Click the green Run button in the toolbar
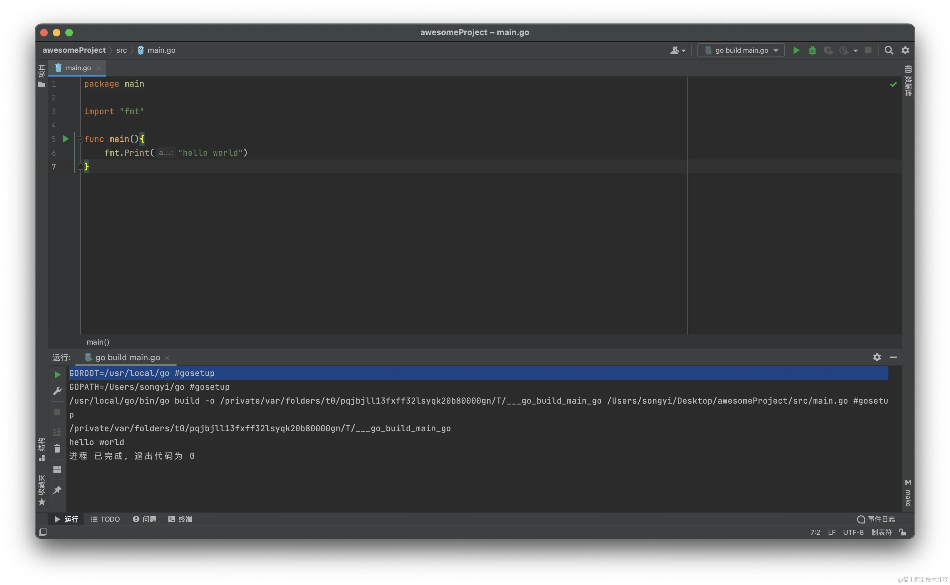The height and width of the screenshot is (585, 950). point(796,50)
